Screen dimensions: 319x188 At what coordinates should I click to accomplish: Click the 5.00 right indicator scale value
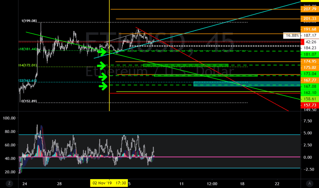point(308,133)
